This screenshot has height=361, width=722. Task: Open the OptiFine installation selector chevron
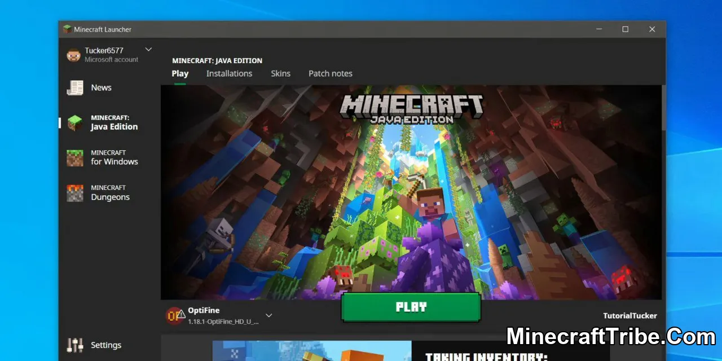coord(269,315)
